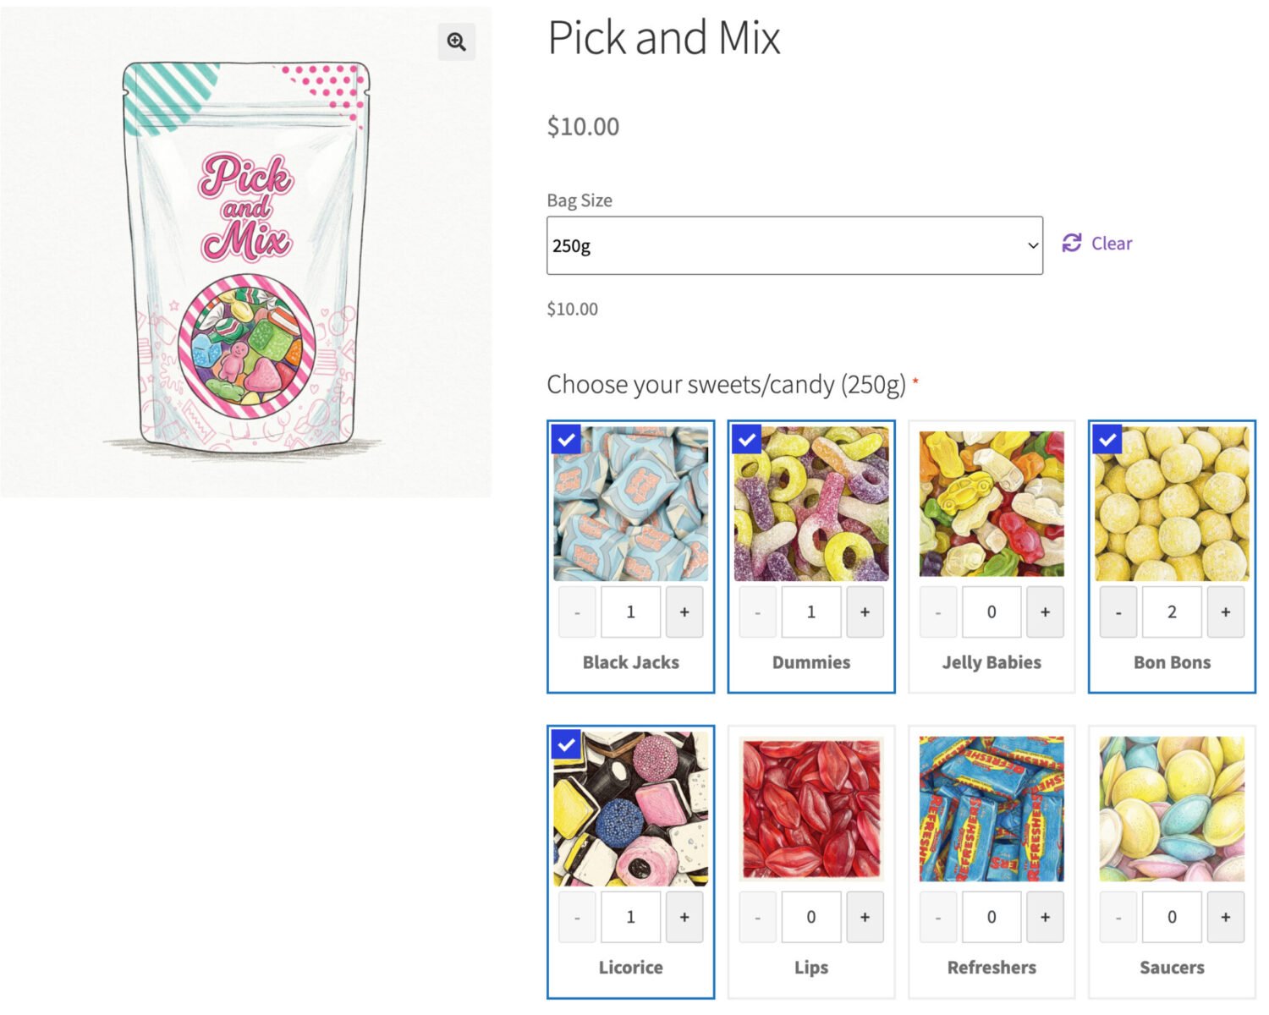Click the minus icon for Bon Bons
1269x1015 pixels.
[1118, 612]
